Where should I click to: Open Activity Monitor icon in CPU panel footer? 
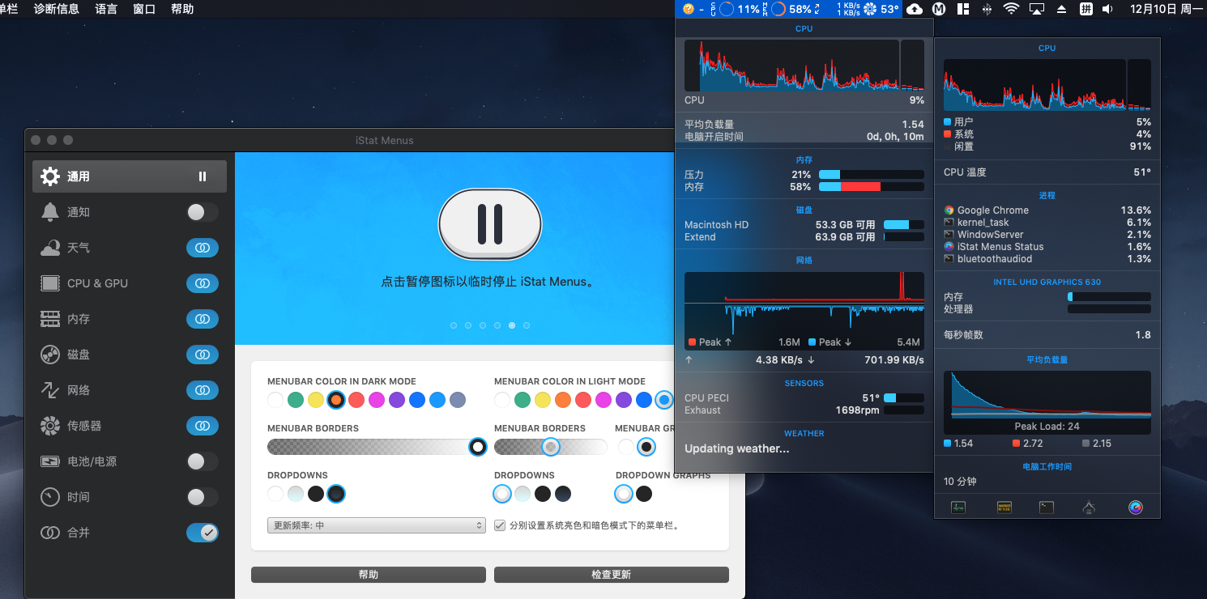[958, 508]
